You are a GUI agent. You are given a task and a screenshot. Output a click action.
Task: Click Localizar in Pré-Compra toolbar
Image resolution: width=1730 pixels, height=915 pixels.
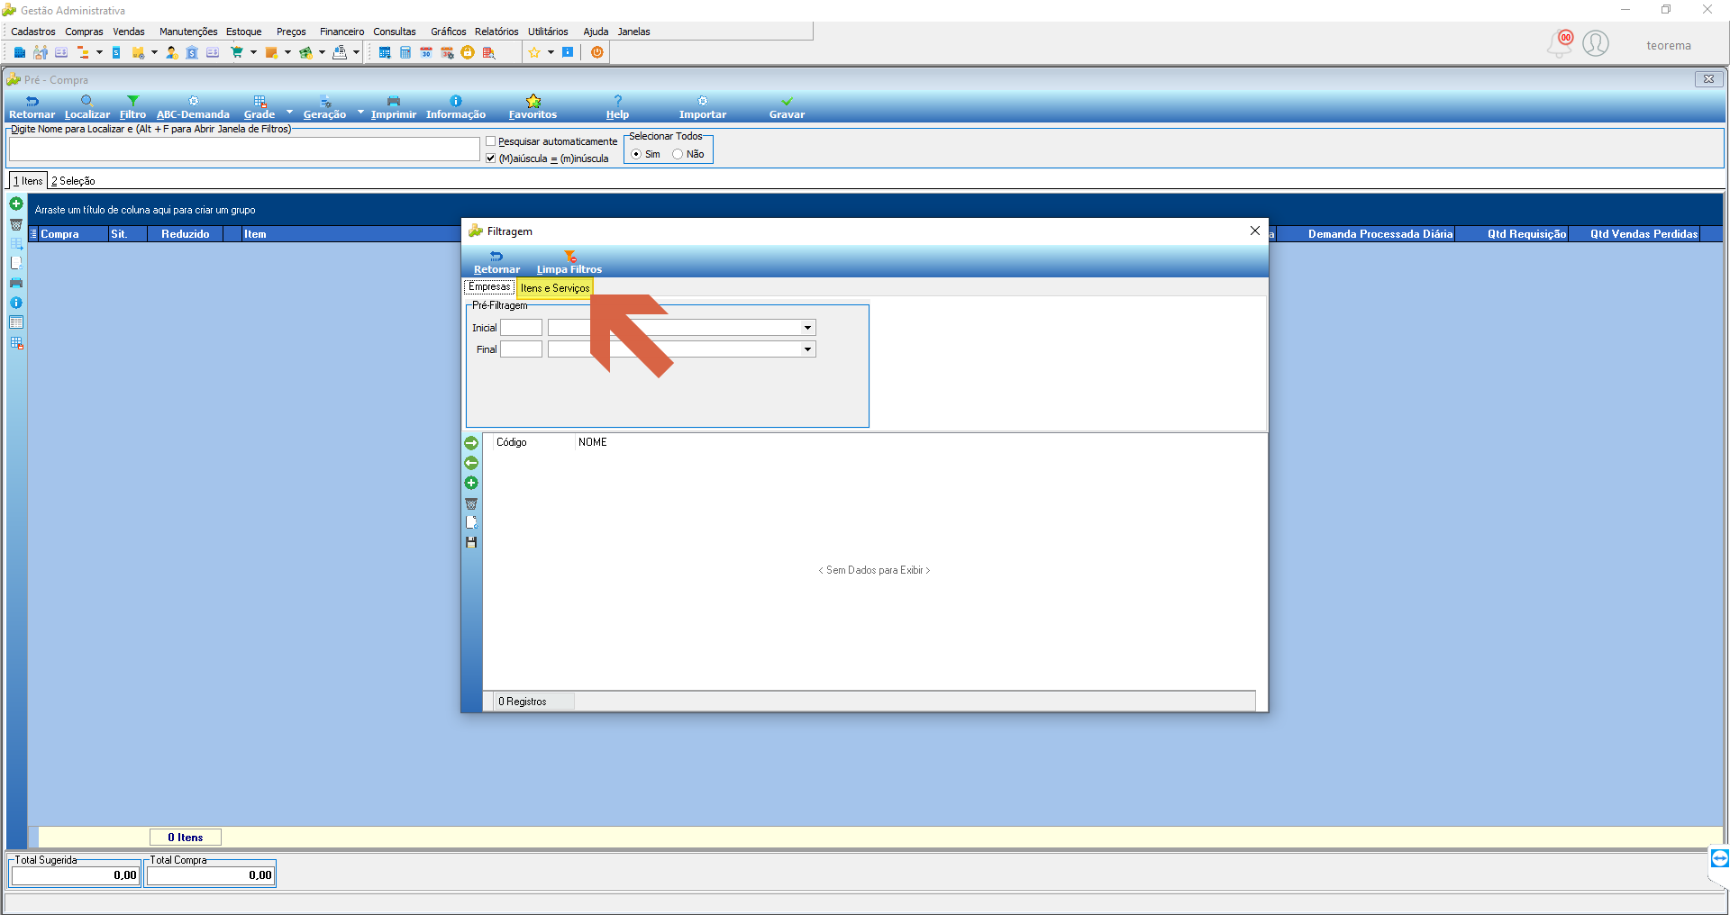pos(87,107)
